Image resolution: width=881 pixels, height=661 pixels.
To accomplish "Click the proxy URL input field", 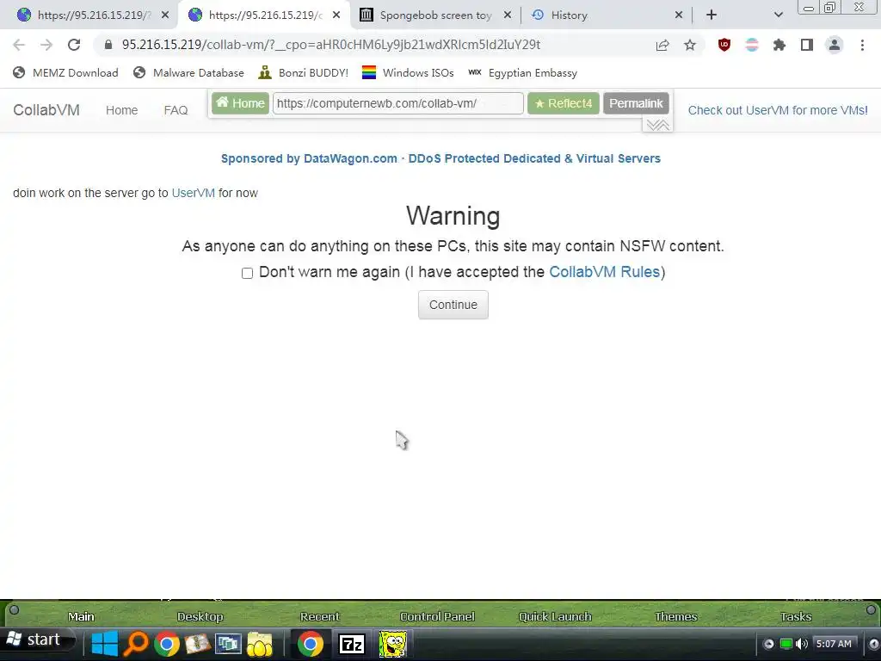I will coord(397,103).
